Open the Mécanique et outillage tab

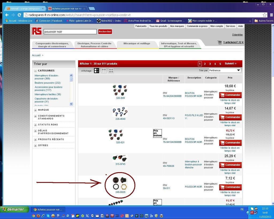click(137, 45)
